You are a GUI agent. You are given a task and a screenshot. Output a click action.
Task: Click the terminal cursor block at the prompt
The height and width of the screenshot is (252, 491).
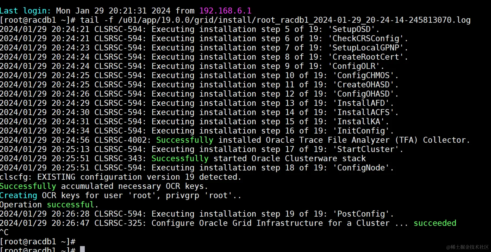coord(82,249)
